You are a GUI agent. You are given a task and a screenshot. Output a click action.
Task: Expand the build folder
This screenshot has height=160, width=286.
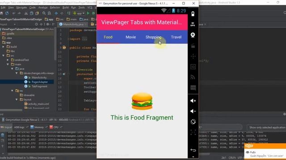click(3, 47)
